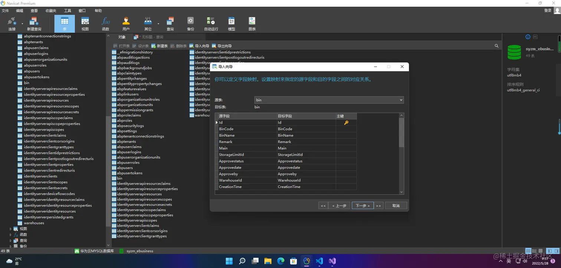Click 取消 in the import wizard
The image size is (561, 268).
point(396,205)
